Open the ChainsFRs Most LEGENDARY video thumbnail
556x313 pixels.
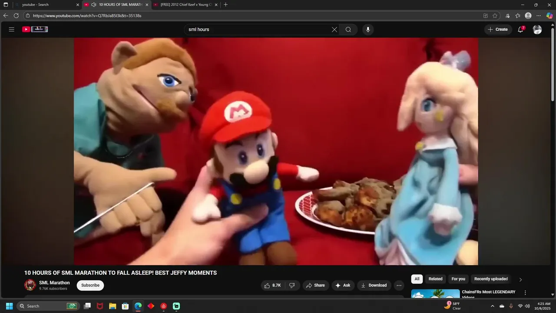[x=435, y=294]
